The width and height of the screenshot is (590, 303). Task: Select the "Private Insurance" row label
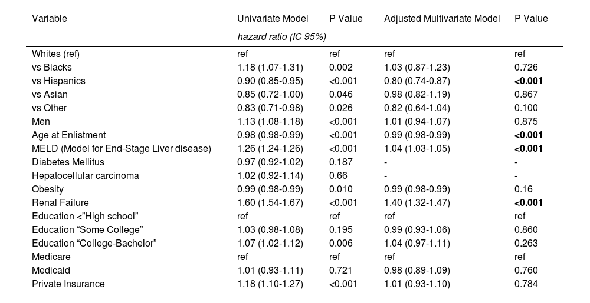[x=68, y=284]
